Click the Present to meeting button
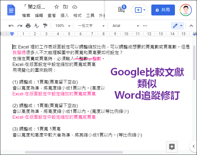 click(138, 10)
